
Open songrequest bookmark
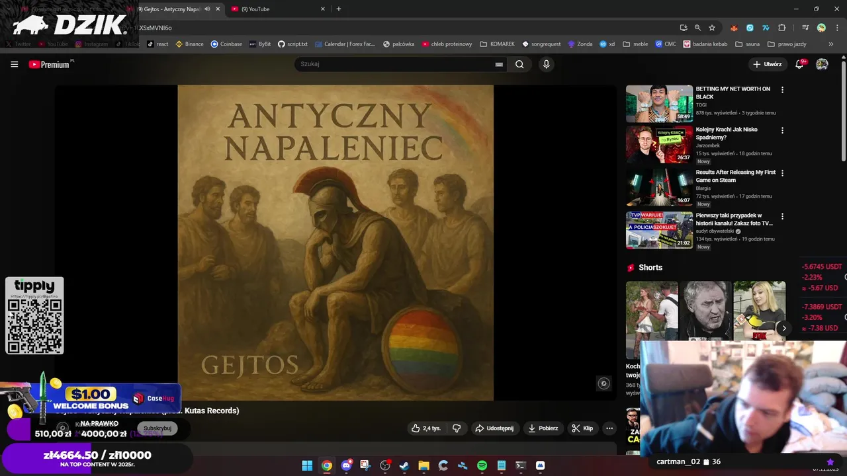point(541,44)
